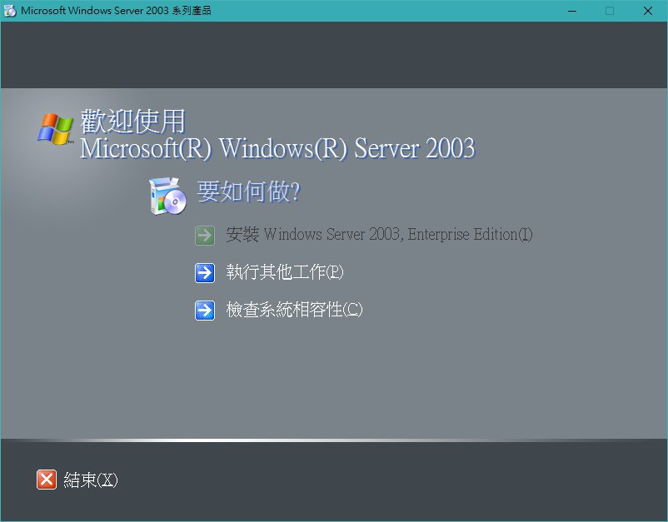Viewport: 668px width, 522px height.
Task: Click the setup box and CD icon
Action: tap(168, 196)
